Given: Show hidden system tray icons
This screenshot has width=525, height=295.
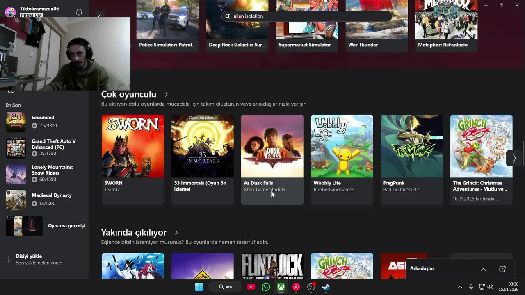Looking at the screenshot, I should (x=460, y=287).
